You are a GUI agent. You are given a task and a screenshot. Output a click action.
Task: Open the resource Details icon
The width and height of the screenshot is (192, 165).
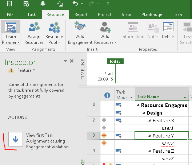pos(168,27)
